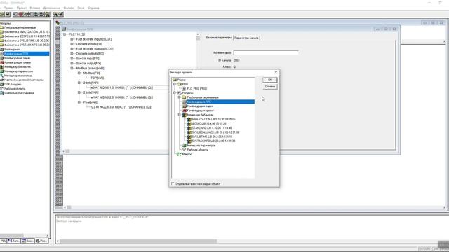
Task: Click SYSTASKINFO.LIB library icon in export dialog
Action: (x=189, y=141)
